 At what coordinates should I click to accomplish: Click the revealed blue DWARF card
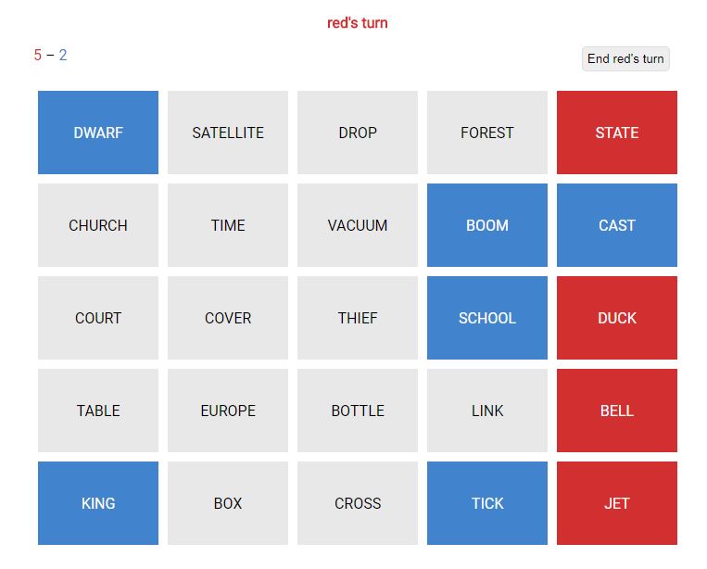[98, 133]
